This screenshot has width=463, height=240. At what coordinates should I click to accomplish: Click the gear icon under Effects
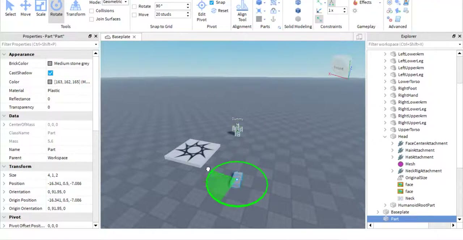(x=355, y=10)
